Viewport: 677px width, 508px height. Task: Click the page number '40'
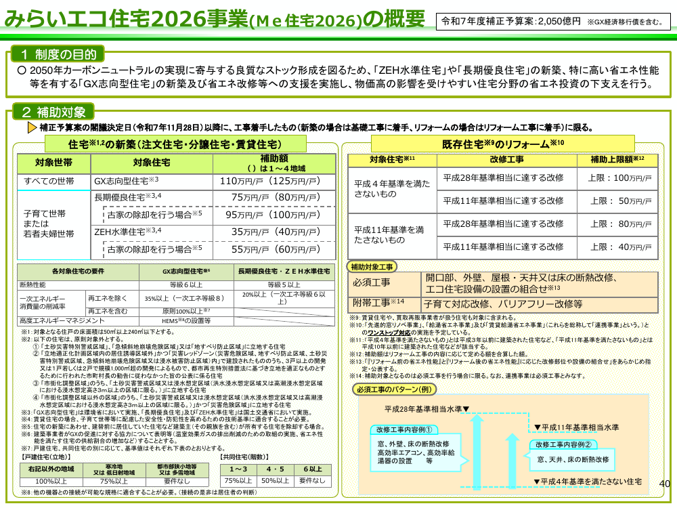pos(665,484)
